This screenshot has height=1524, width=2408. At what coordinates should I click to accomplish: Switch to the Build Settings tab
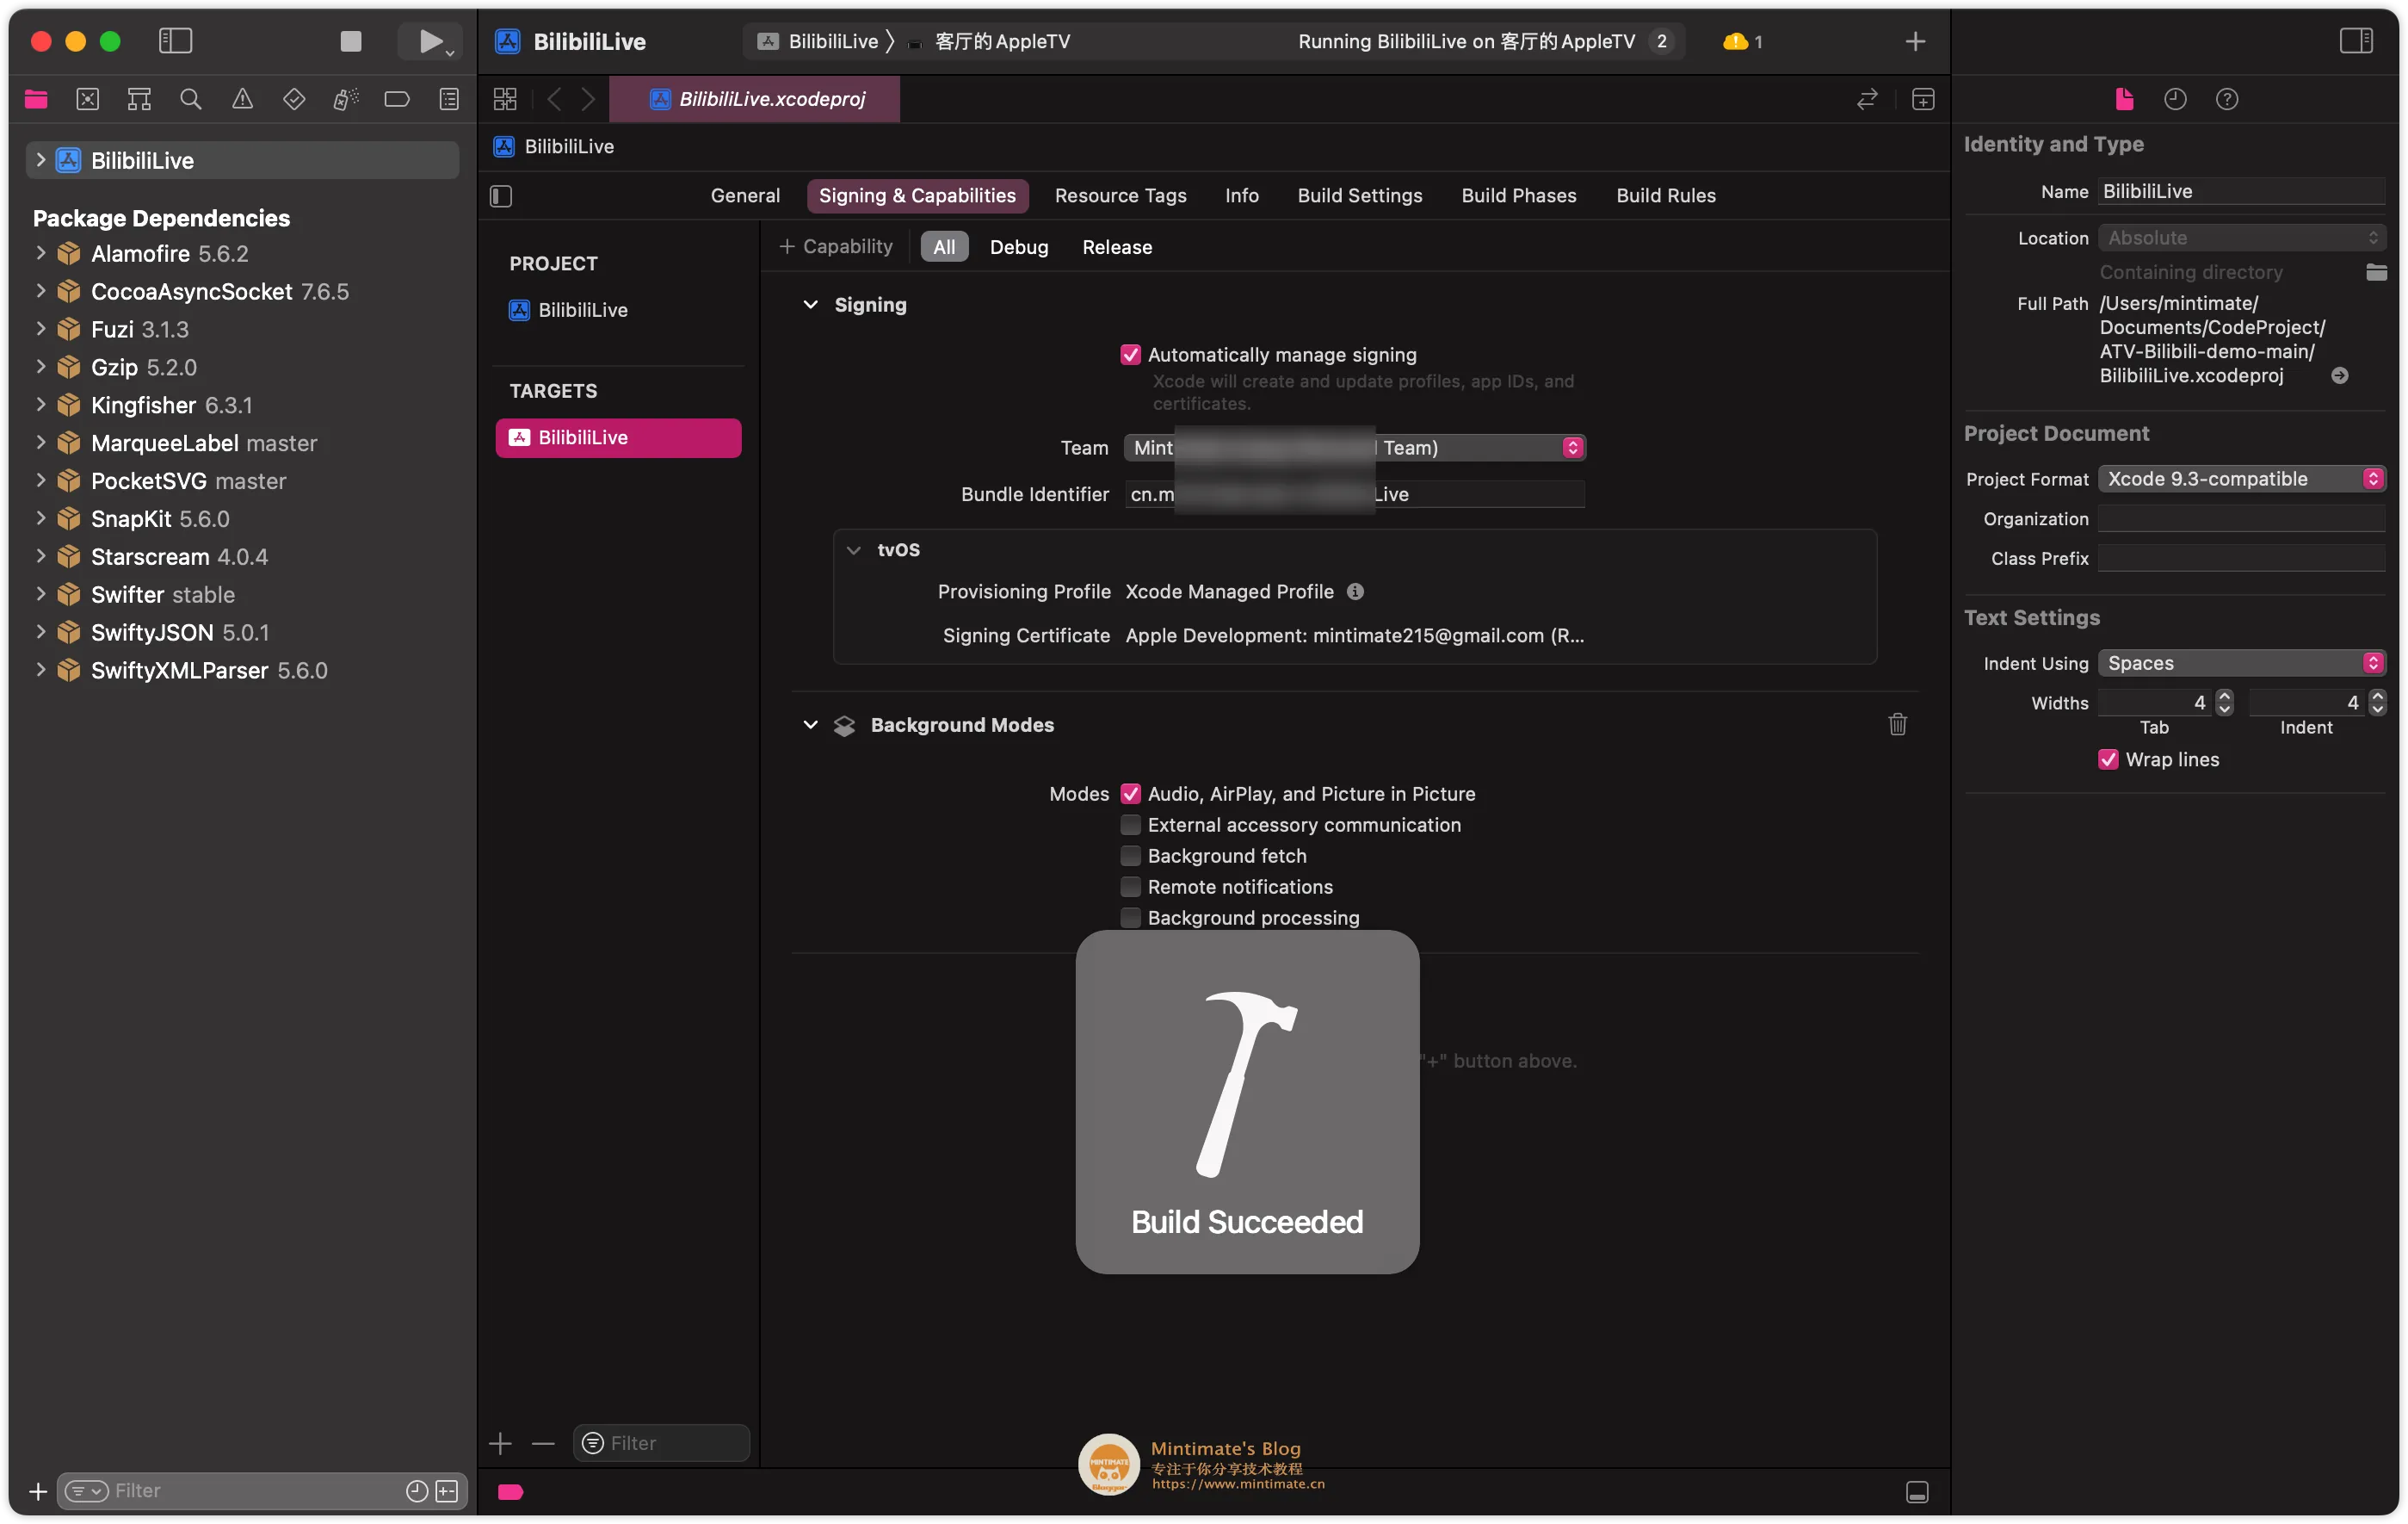click(1359, 195)
